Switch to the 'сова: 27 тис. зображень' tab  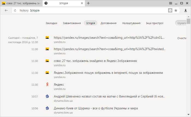[x=21, y=3]
